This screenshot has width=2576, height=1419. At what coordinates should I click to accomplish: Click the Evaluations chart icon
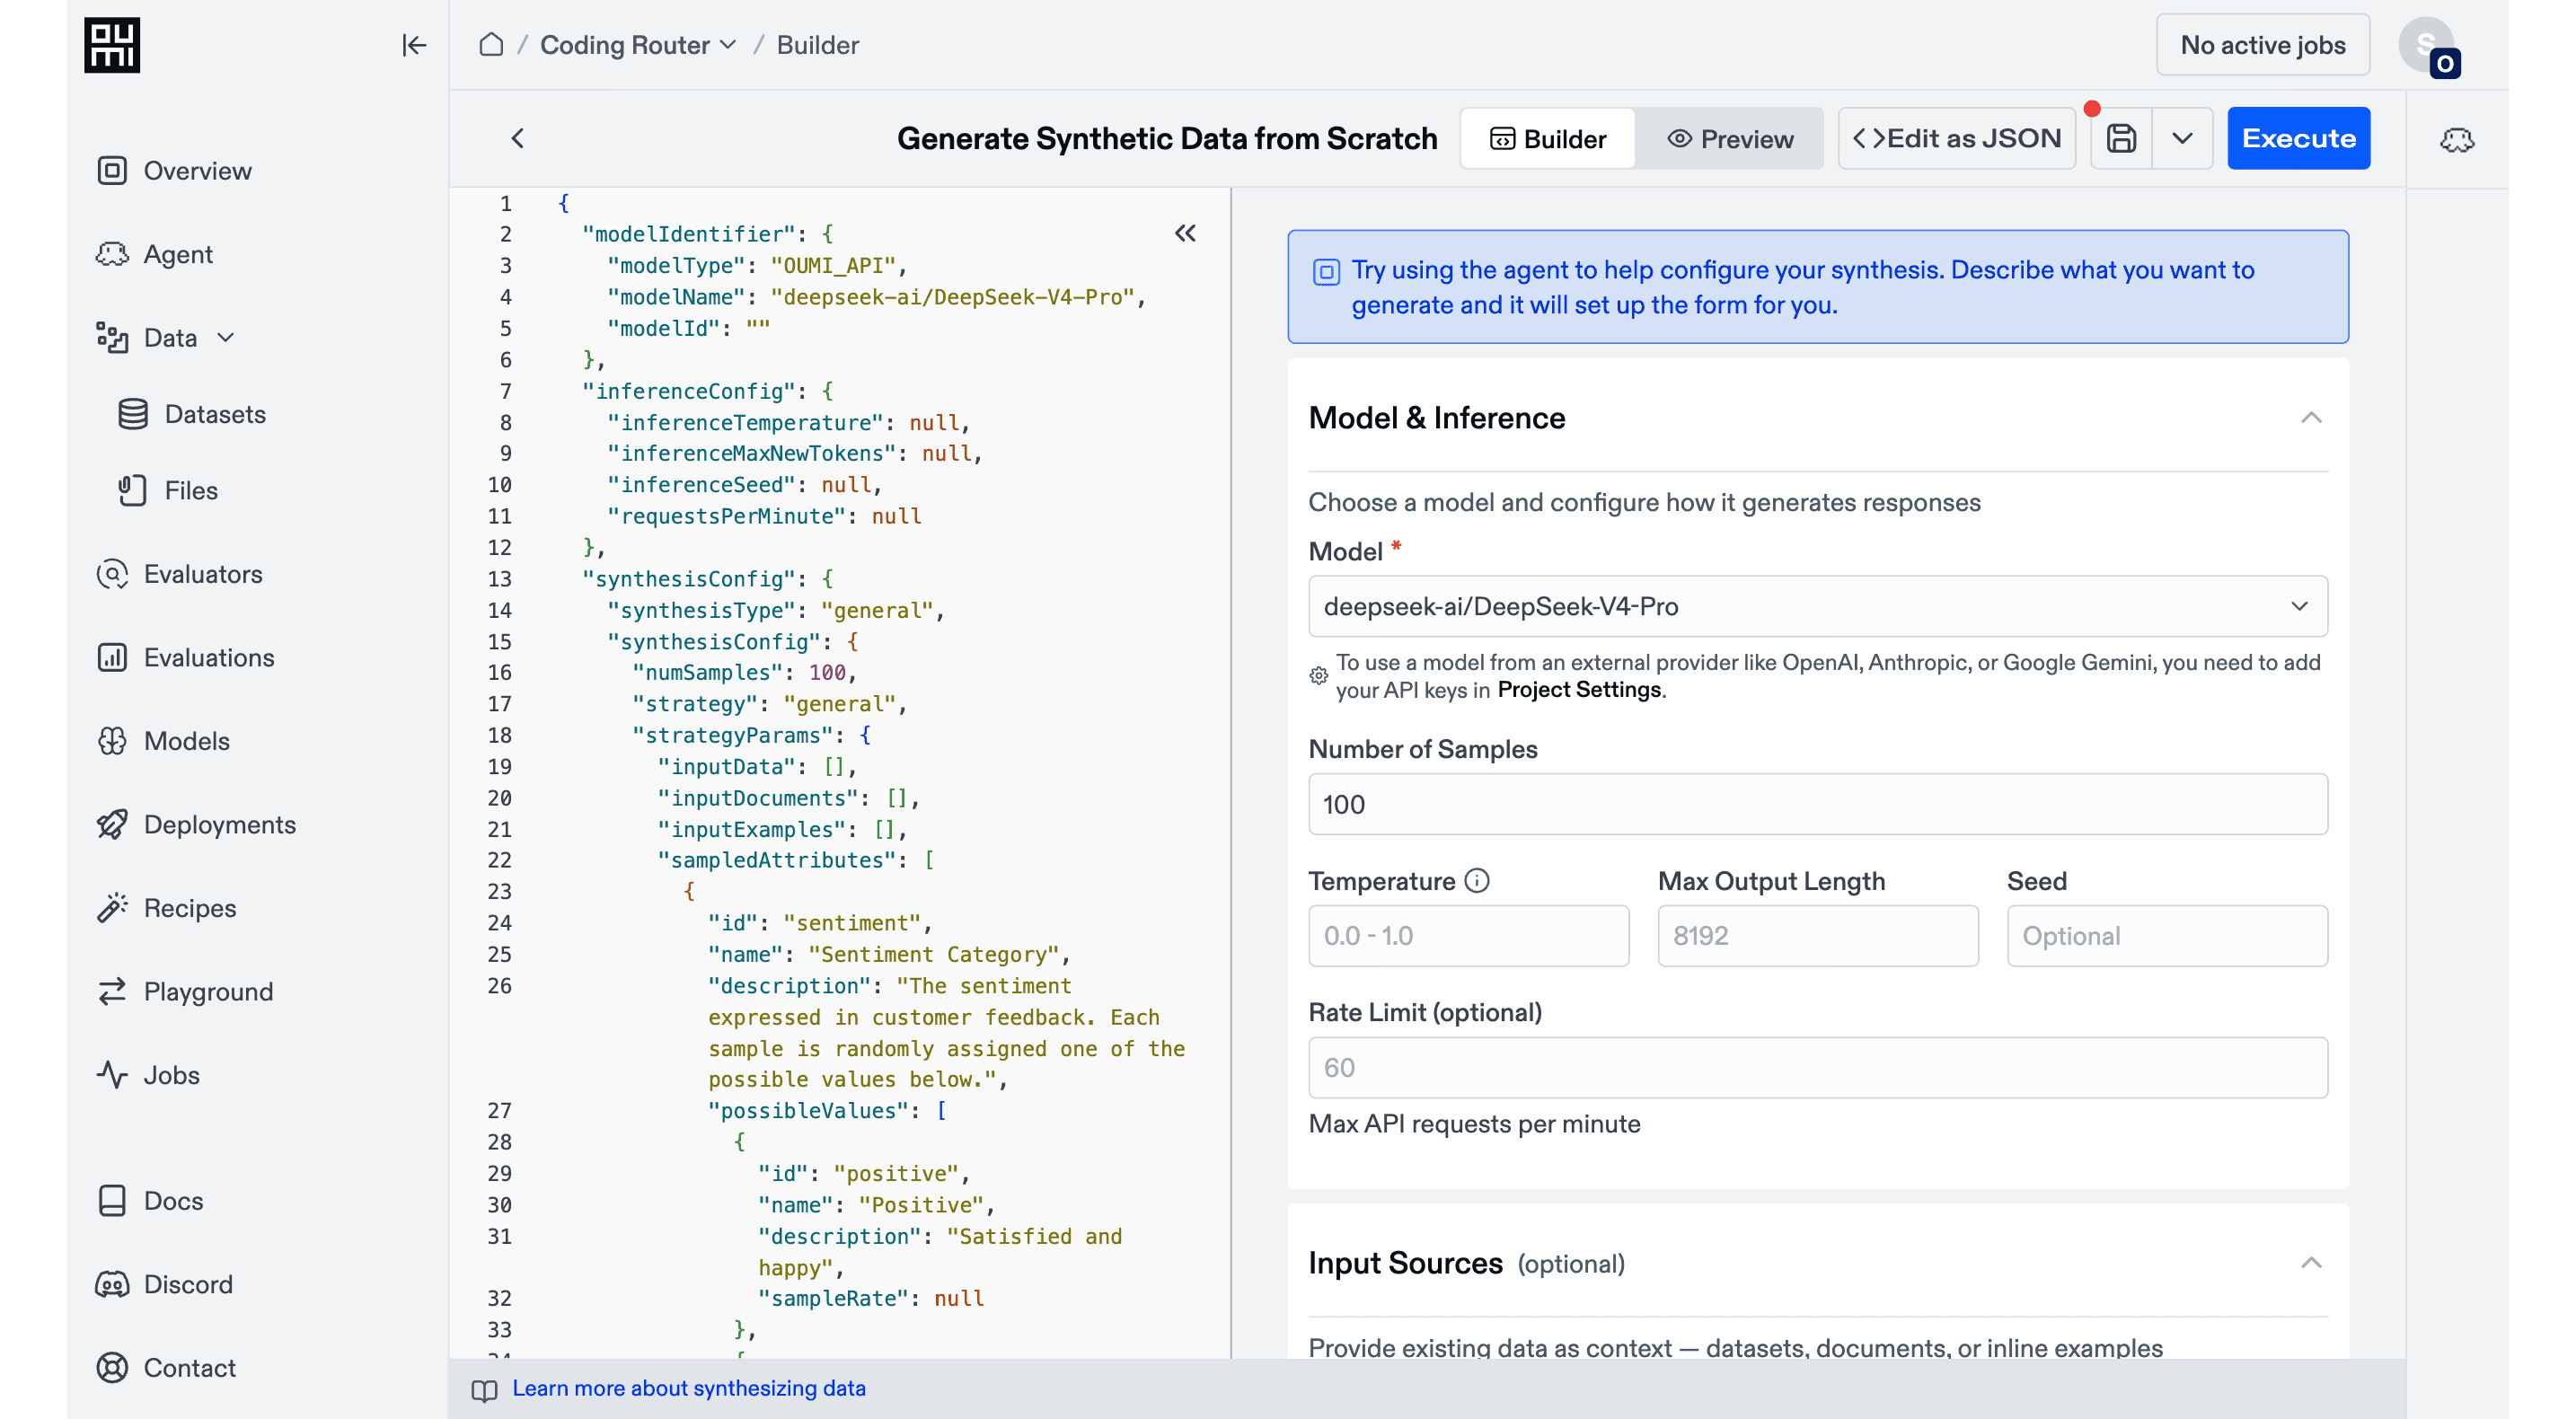click(112, 657)
